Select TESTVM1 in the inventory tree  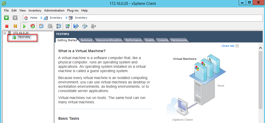point(24,37)
